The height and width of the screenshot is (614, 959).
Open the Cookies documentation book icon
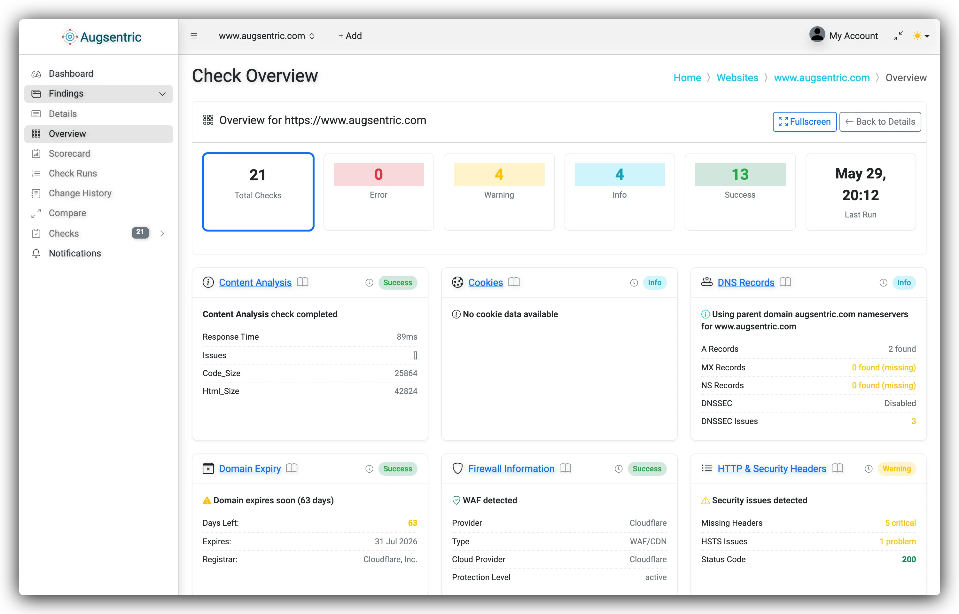pos(514,282)
